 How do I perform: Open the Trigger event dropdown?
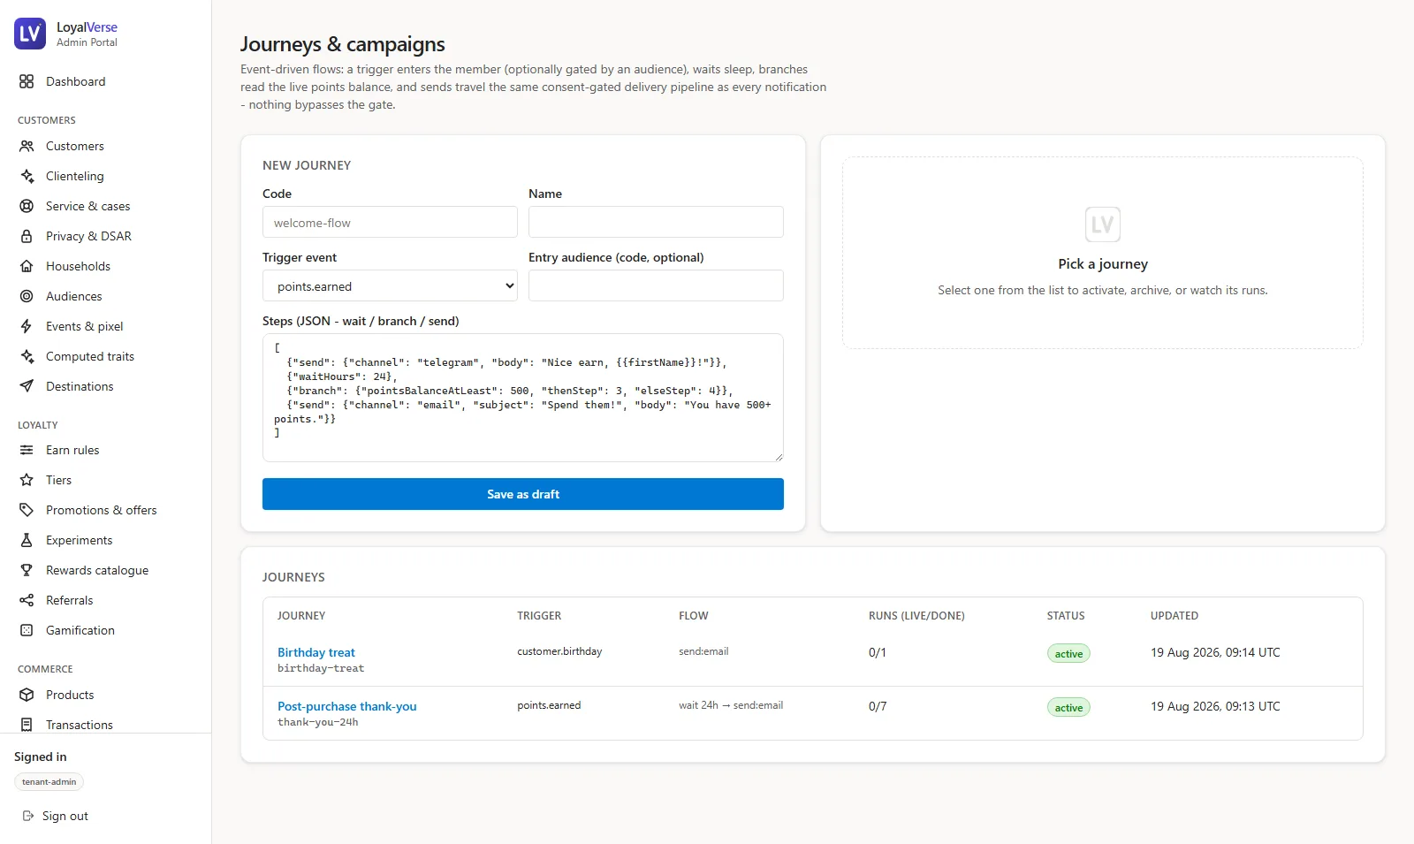click(390, 285)
